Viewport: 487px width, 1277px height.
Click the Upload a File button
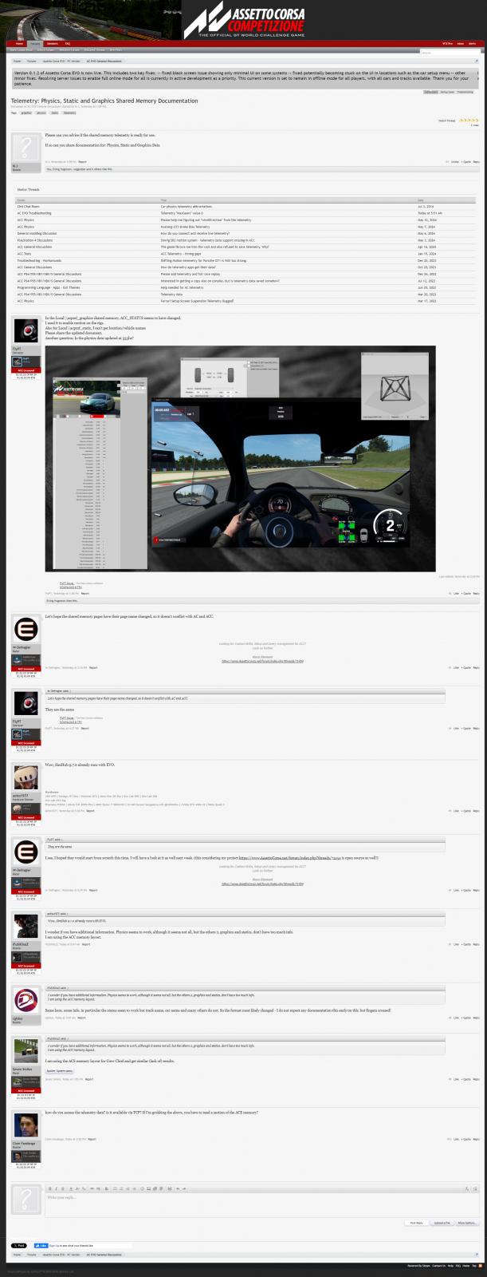[442, 1223]
